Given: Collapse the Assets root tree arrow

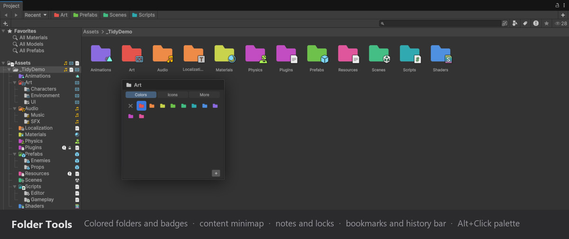Looking at the screenshot, I should (3, 63).
